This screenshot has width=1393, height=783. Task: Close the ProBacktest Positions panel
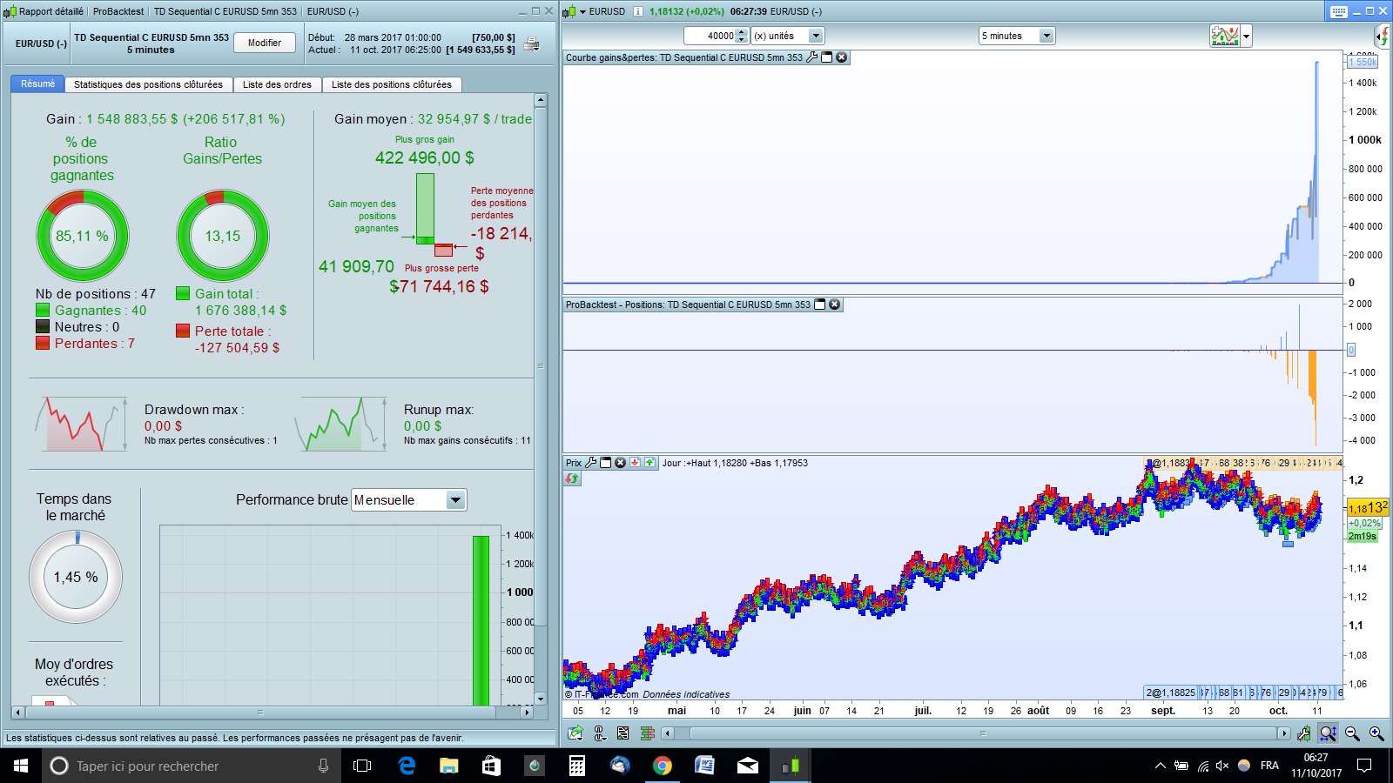[x=834, y=304]
